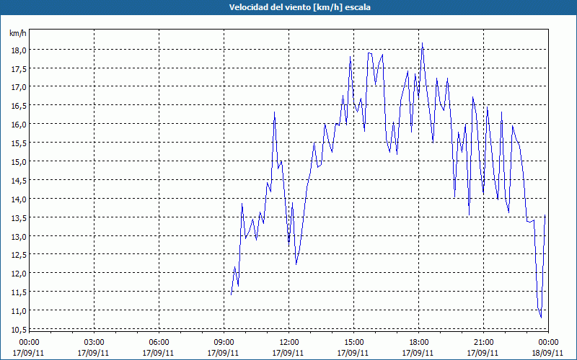Click the 12:00 time axis label
The height and width of the screenshot is (360, 577).
tap(289, 343)
